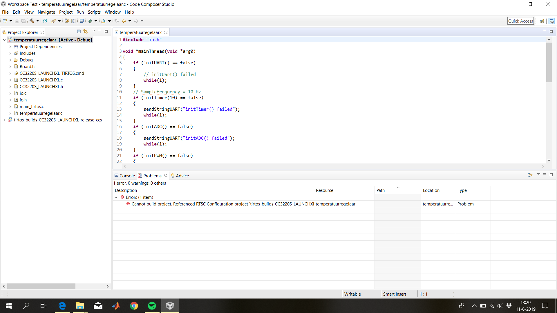Screen dimensions: 557x313
Task: Click the flashlight pen toolbar icon
Action: (53, 21)
